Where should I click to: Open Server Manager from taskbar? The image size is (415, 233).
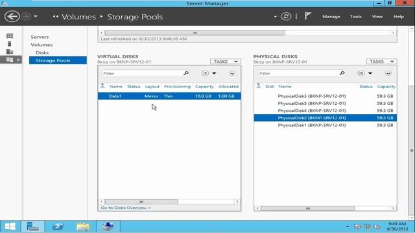[x=33, y=227]
